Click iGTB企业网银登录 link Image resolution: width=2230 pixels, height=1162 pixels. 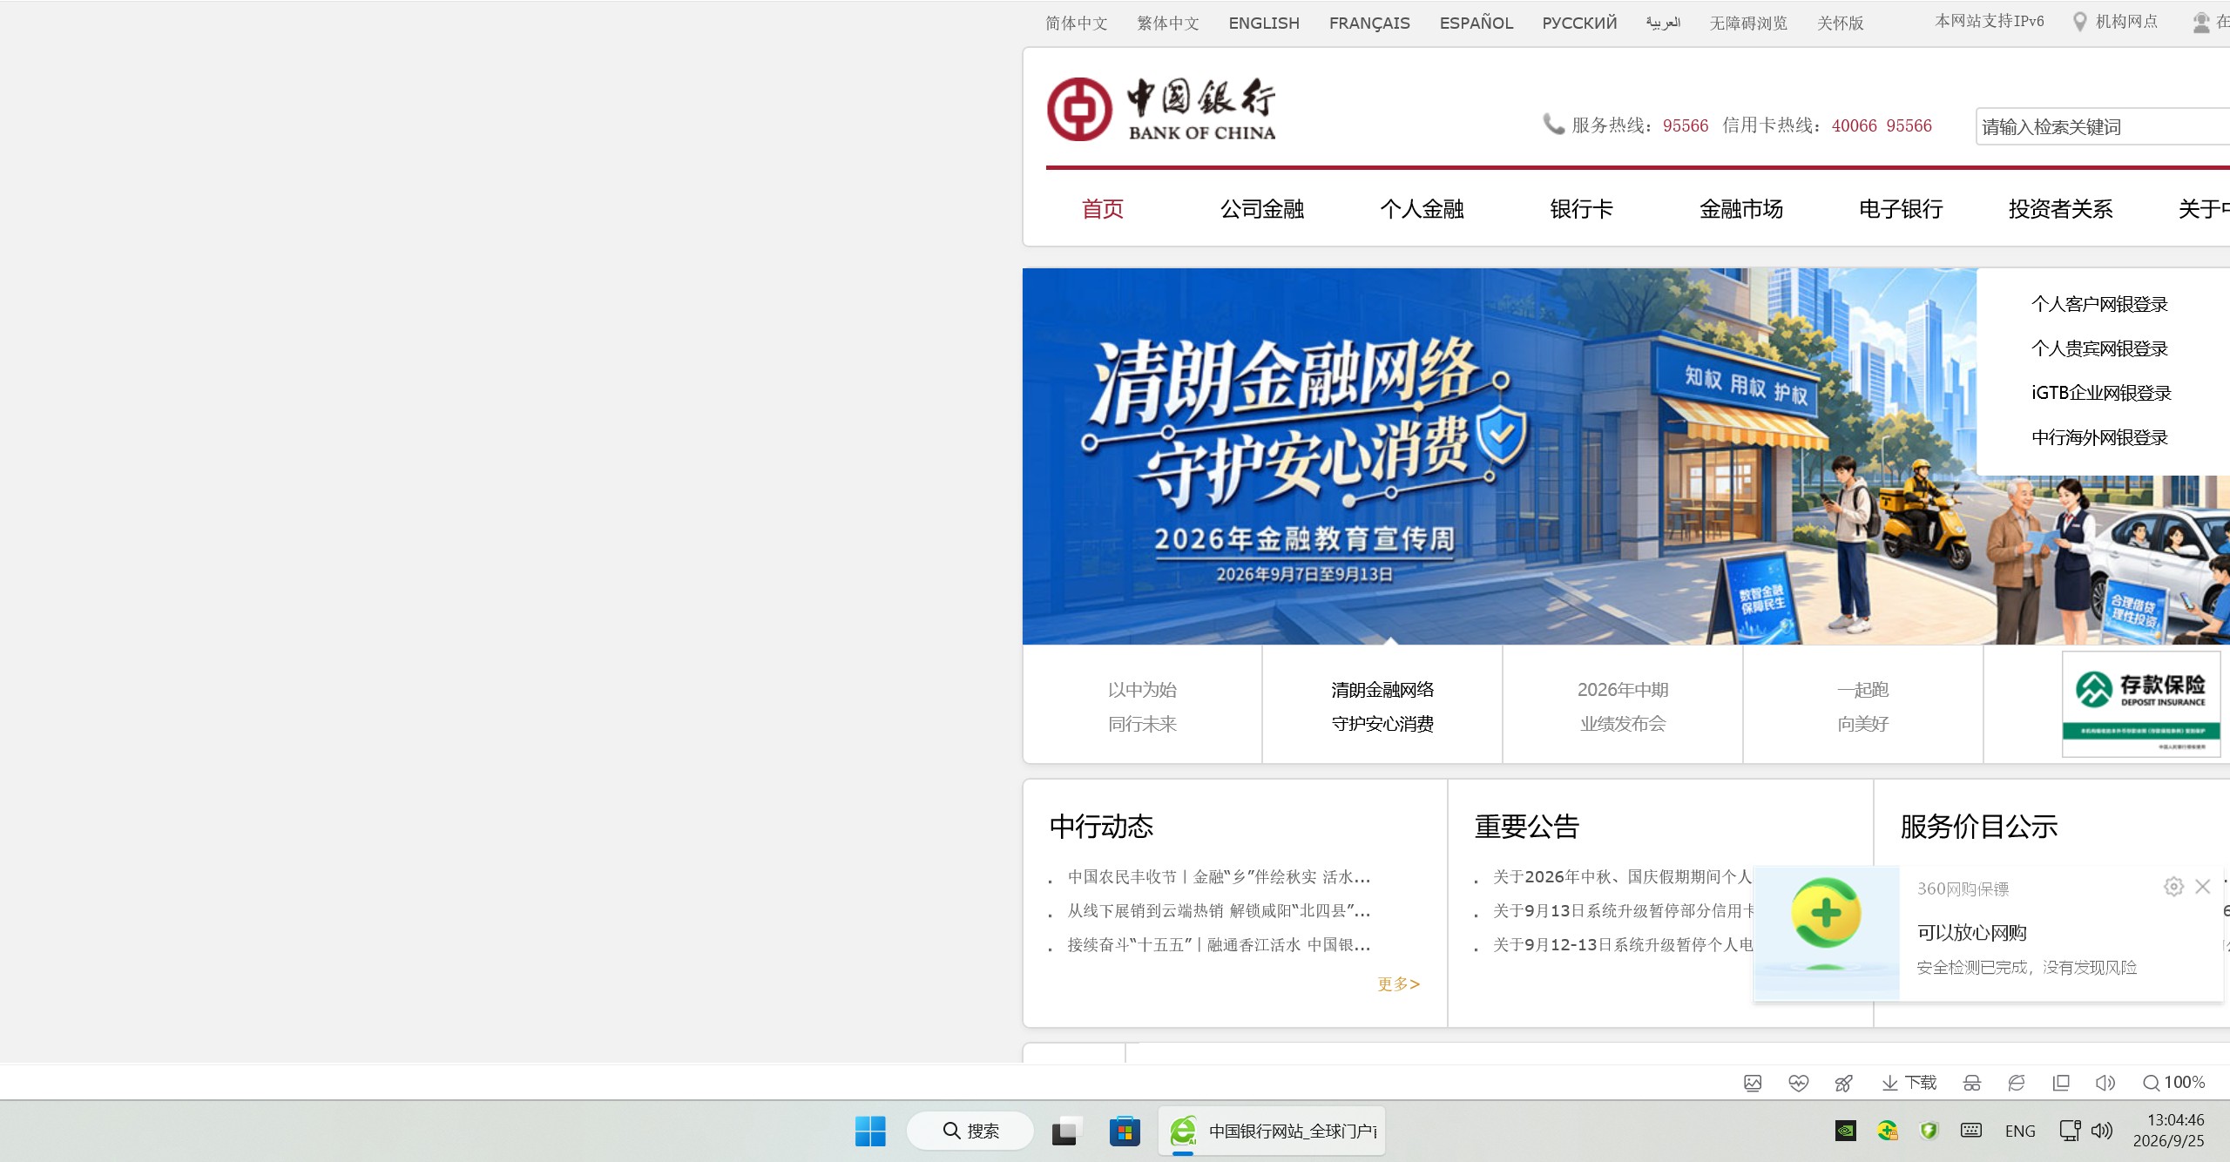tap(2101, 393)
